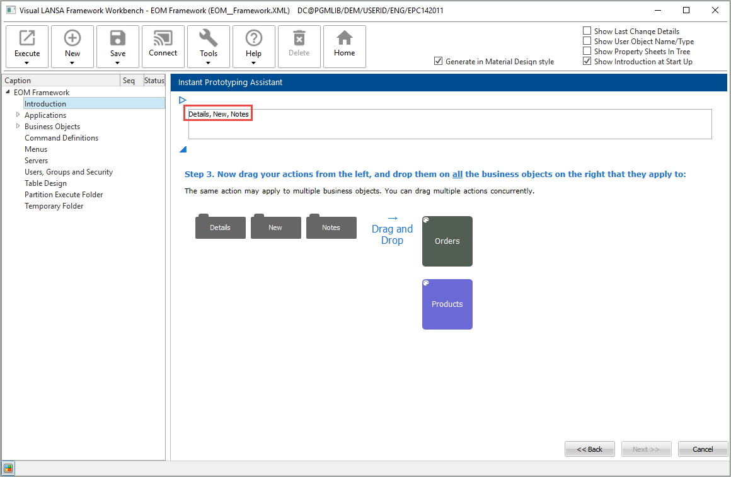Click the Connect toolbar icon

point(163,39)
